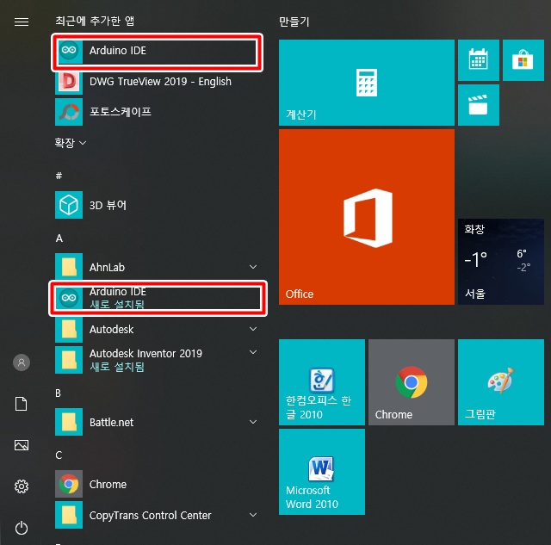Open the Calendar tile
The height and width of the screenshot is (545, 551).
coord(479,60)
